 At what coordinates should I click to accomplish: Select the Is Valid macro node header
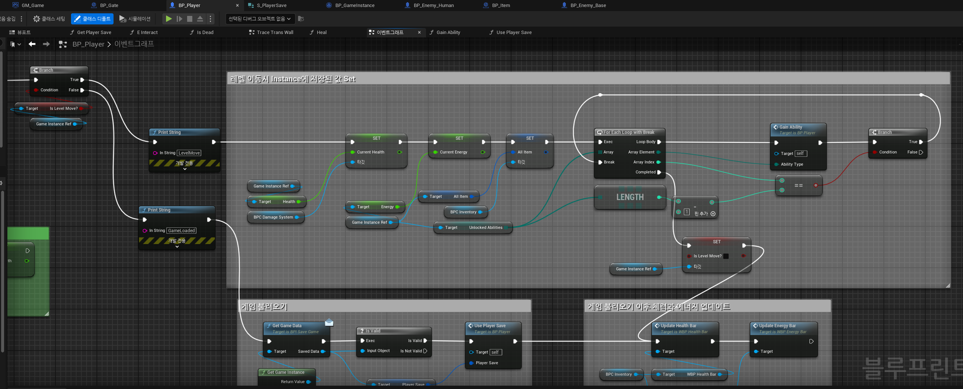[x=394, y=331]
